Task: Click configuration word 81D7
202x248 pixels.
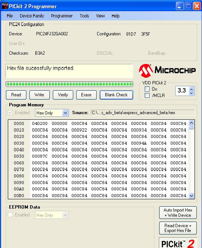Action: tap(131, 34)
